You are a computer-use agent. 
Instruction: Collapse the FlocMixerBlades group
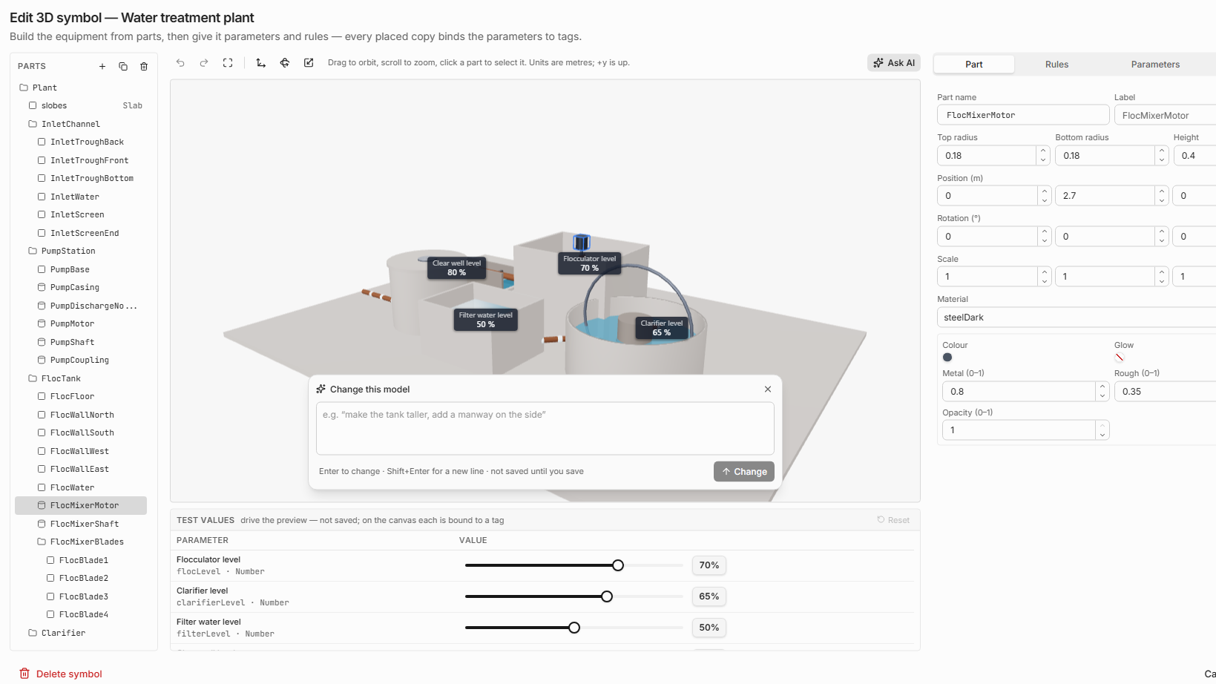tap(42, 542)
